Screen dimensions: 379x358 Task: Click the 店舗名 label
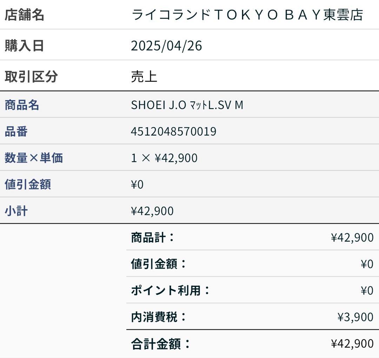(x=24, y=15)
